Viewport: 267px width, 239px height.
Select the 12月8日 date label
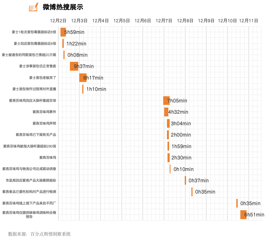point(185,21)
